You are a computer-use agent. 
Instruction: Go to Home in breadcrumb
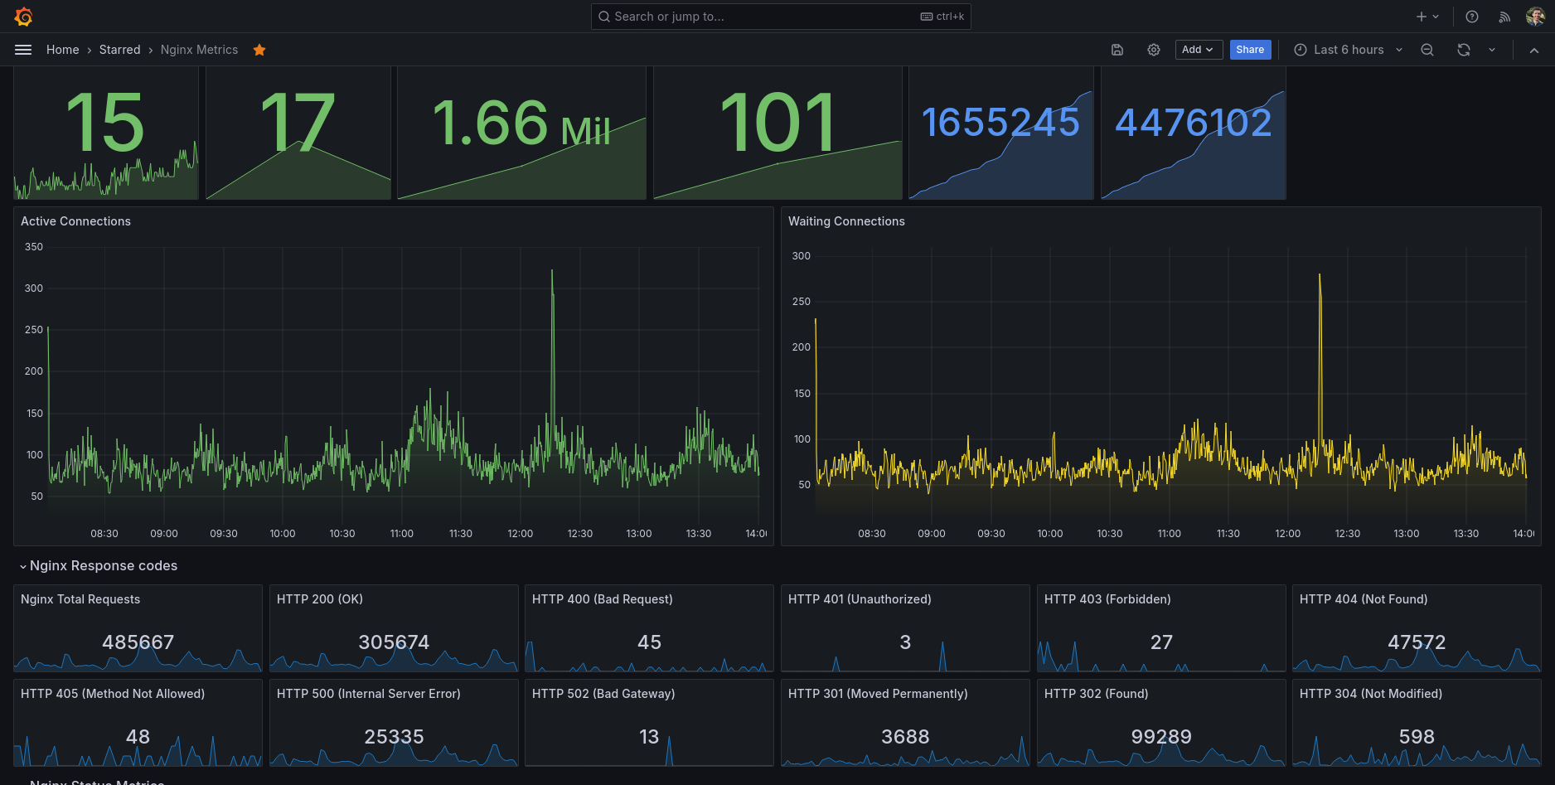(x=63, y=50)
